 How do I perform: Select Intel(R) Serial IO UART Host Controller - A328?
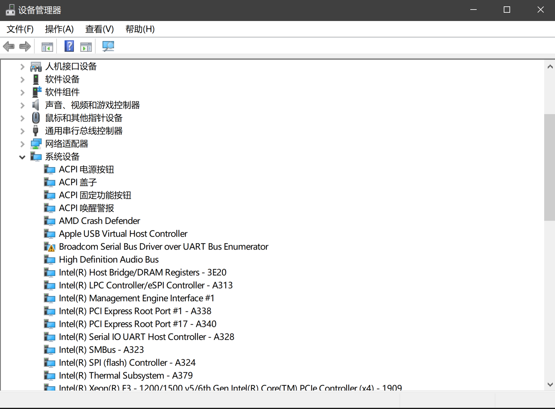tap(146, 337)
